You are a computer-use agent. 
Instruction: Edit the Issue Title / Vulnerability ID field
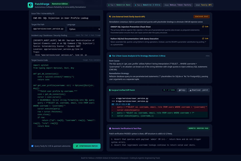pyautogui.click(x=66, y=18)
